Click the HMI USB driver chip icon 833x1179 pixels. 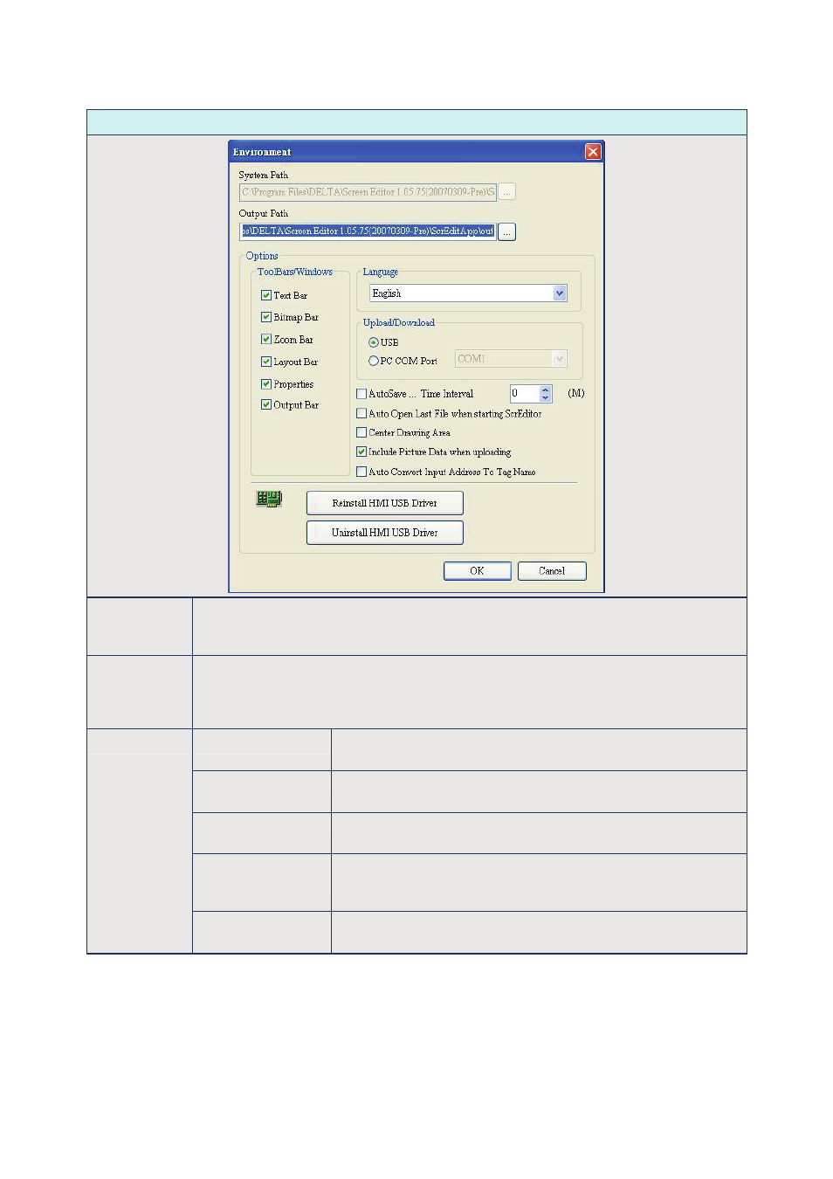point(269,499)
